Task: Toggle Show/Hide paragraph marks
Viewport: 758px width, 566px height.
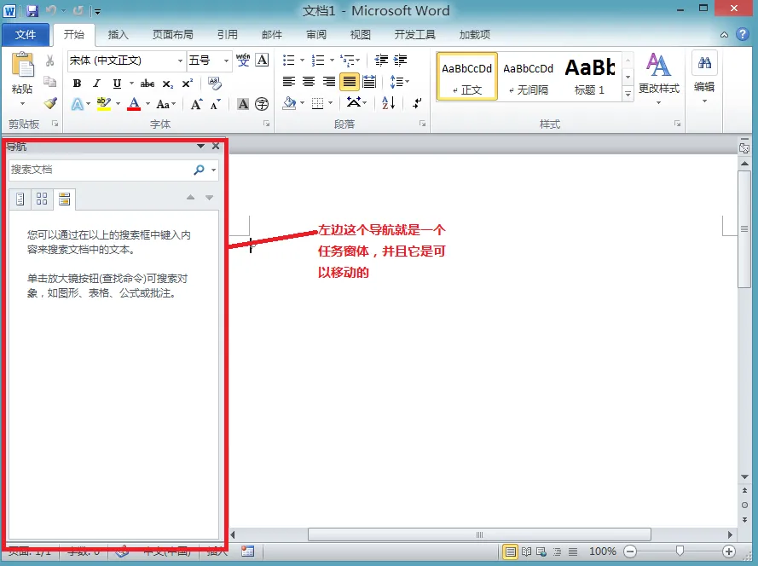Action: (x=417, y=103)
